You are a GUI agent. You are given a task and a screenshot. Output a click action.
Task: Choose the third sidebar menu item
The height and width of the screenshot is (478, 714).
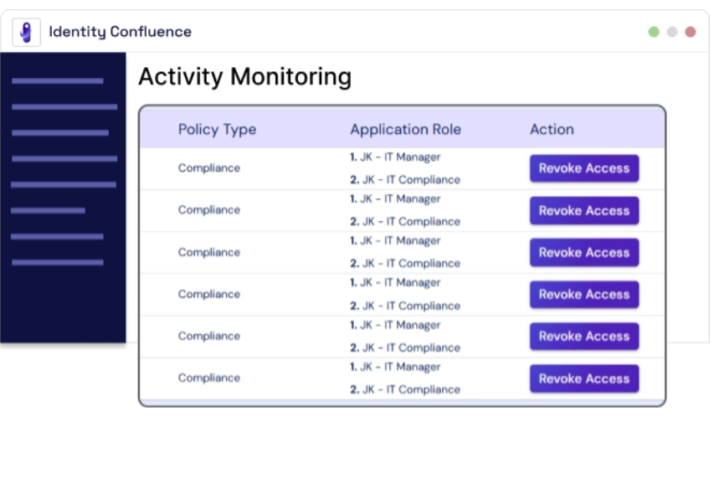pos(60,133)
